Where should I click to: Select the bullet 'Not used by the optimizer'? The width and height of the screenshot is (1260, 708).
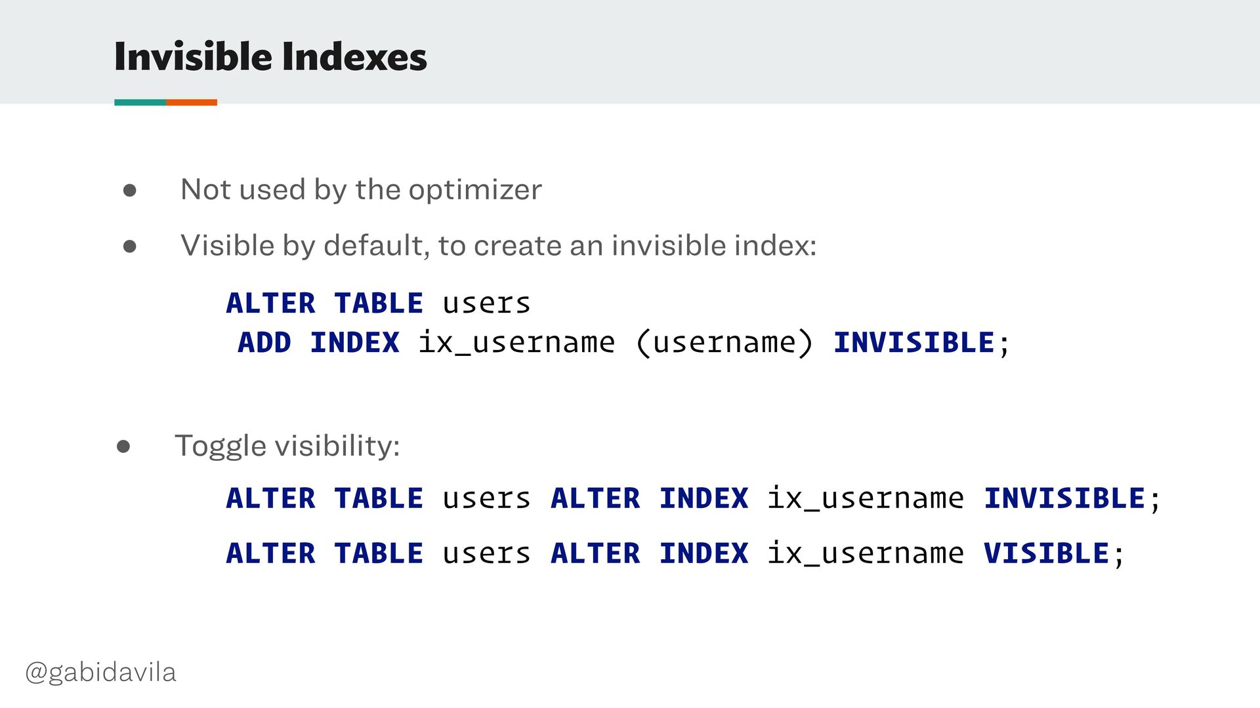pyautogui.click(x=361, y=190)
